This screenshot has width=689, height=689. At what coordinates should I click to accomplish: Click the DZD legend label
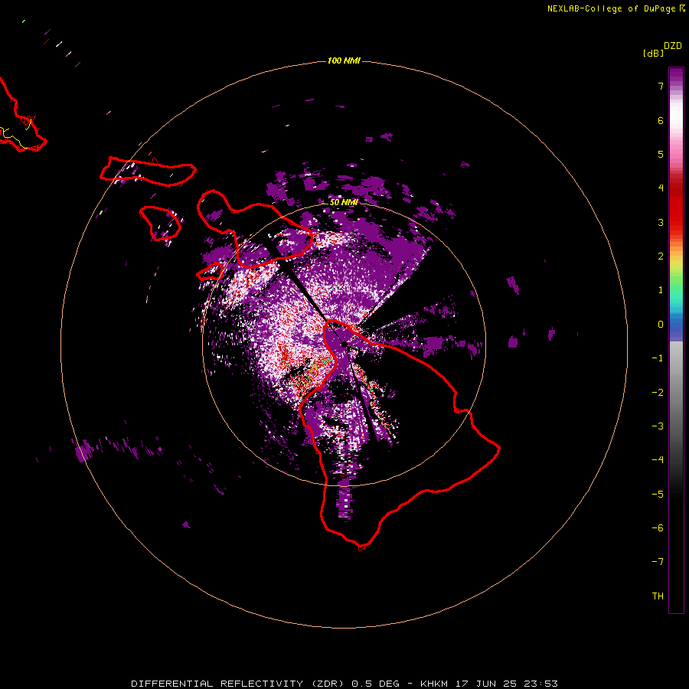pos(673,46)
